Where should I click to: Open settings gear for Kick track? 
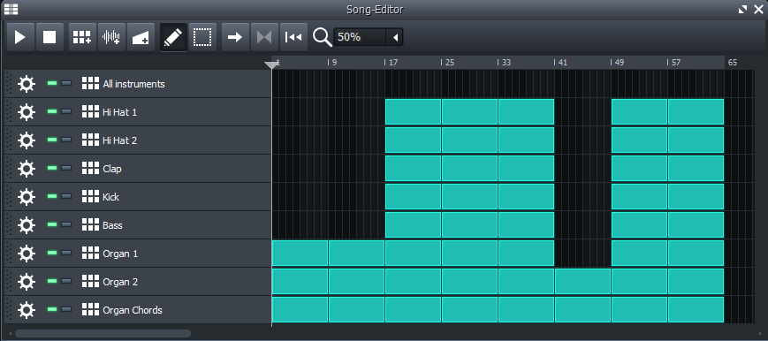point(26,197)
